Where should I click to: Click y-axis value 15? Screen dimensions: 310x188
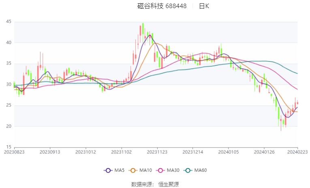tap(9, 147)
